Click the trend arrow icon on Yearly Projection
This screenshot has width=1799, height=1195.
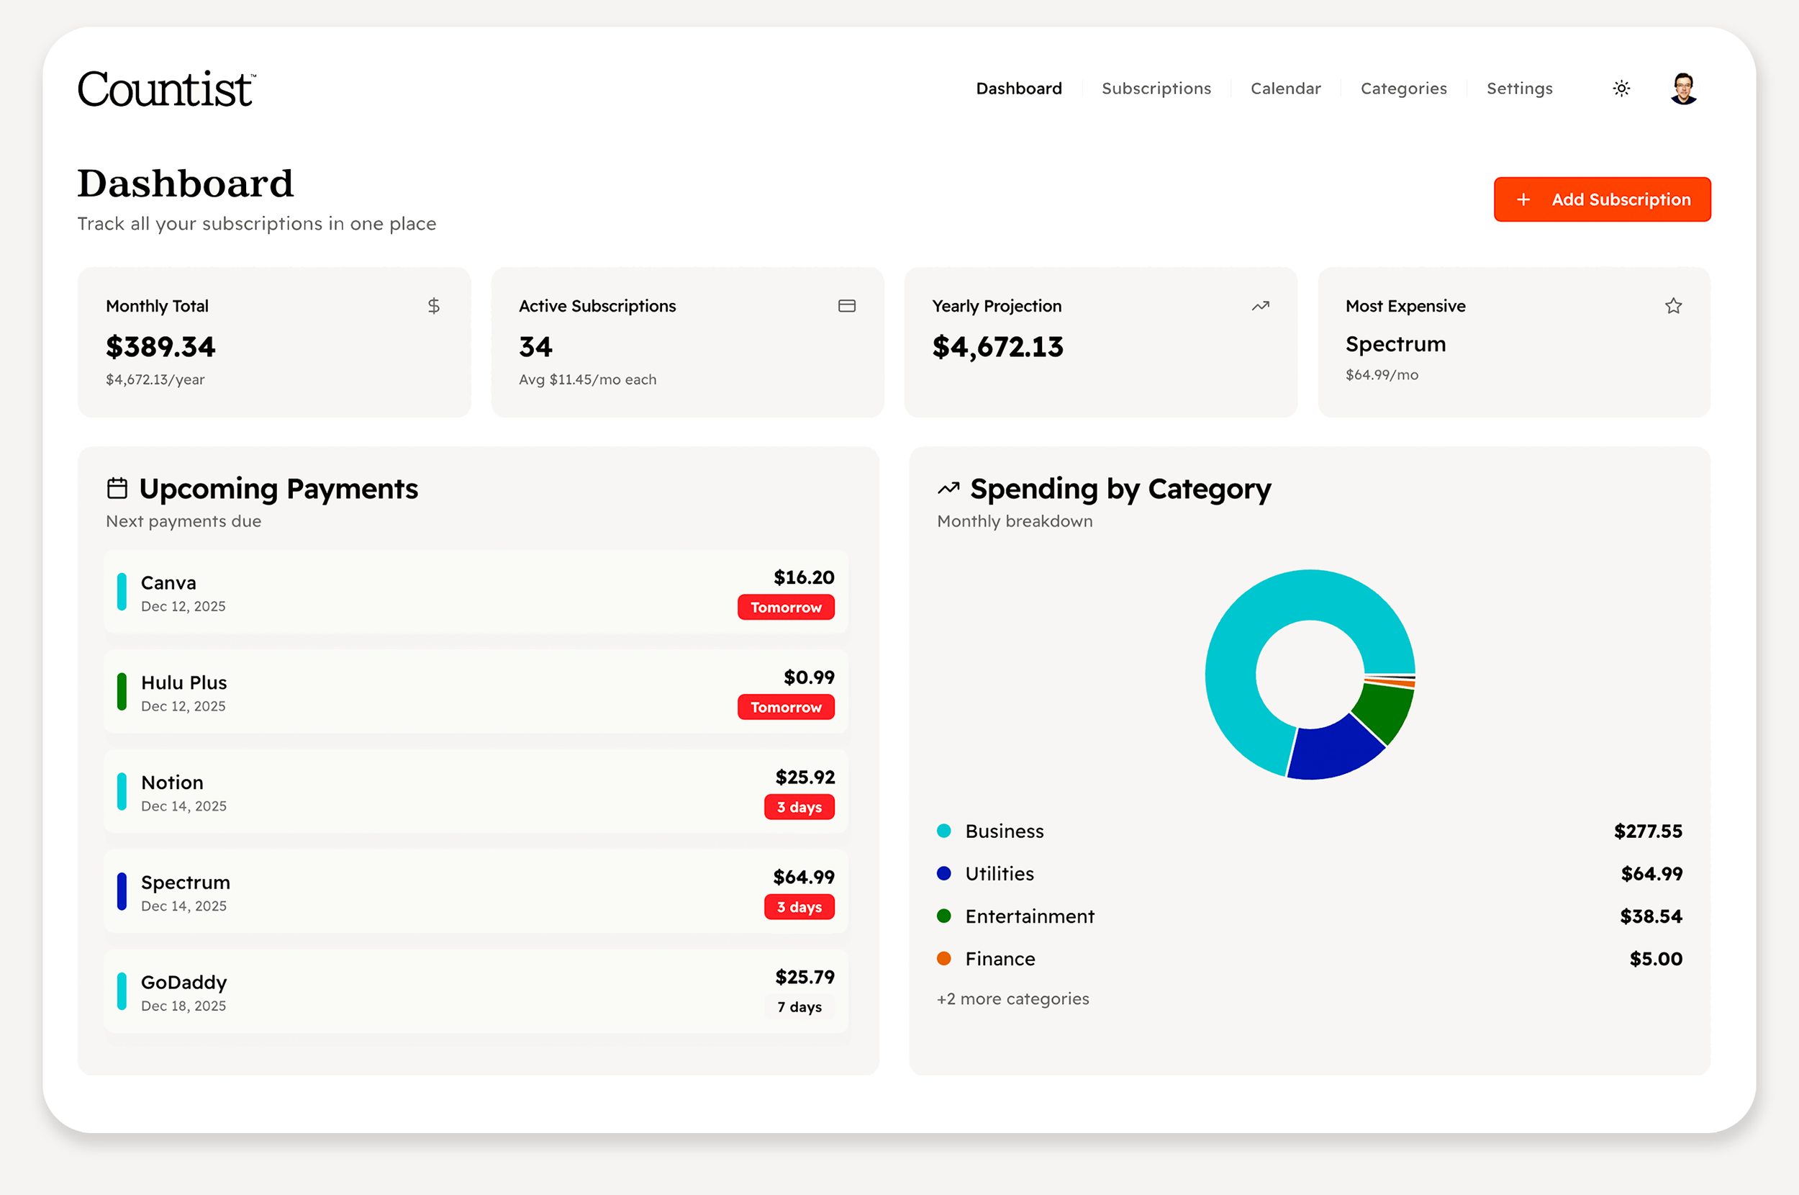(1260, 306)
